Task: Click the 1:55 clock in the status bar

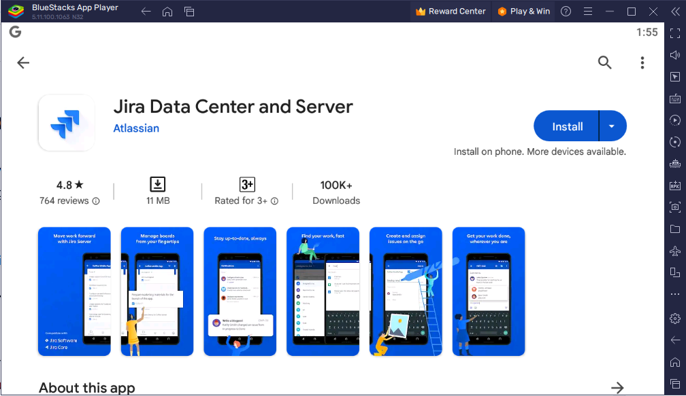Action: 647,33
